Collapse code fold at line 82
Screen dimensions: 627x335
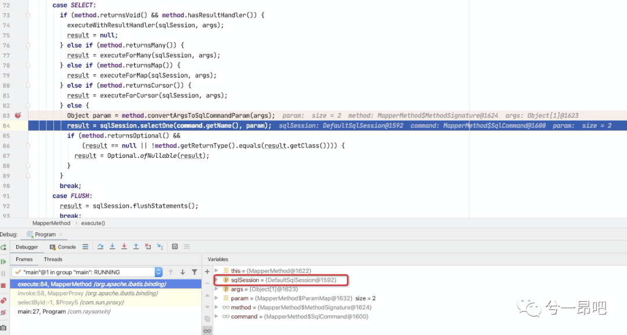(28, 106)
